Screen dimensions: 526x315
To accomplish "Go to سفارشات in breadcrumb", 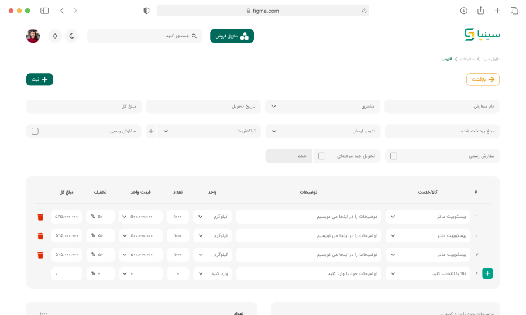I will (x=467, y=59).
